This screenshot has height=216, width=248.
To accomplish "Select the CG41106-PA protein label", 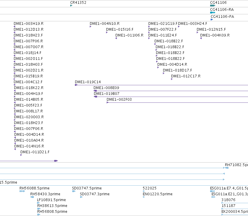I will (222, 16).
